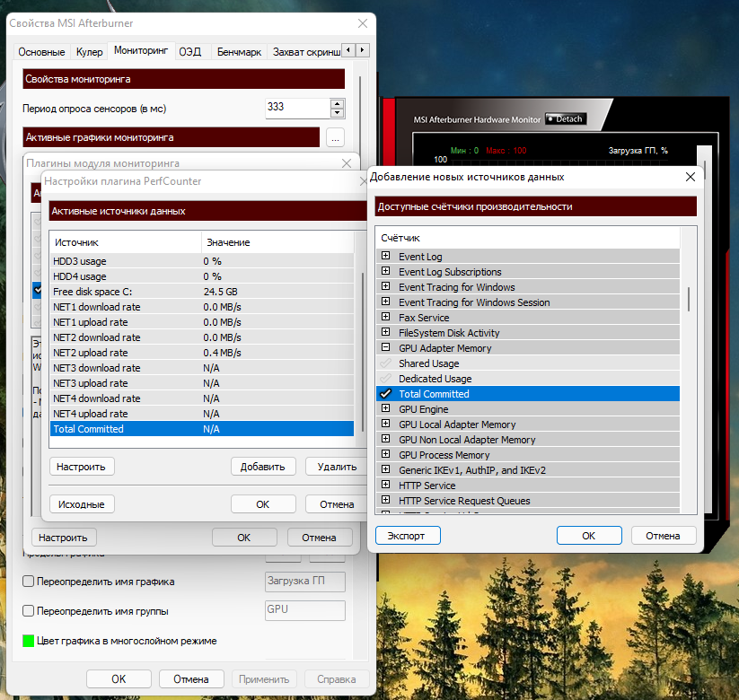Confirm OK in the add data sources dialog
739x700 pixels.
[589, 536]
